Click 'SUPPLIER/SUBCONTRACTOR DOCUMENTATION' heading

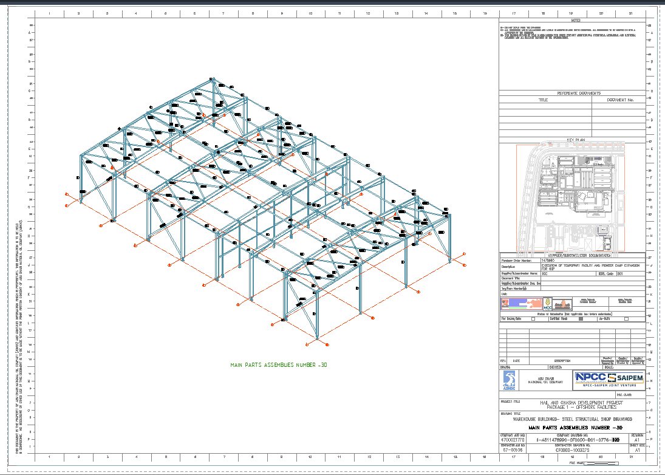click(579, 256)
